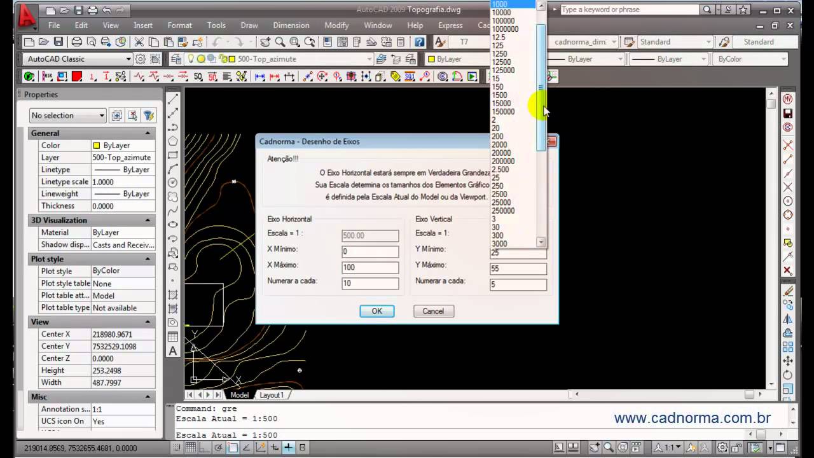Open the Help question mark icon

click(420, 42)
